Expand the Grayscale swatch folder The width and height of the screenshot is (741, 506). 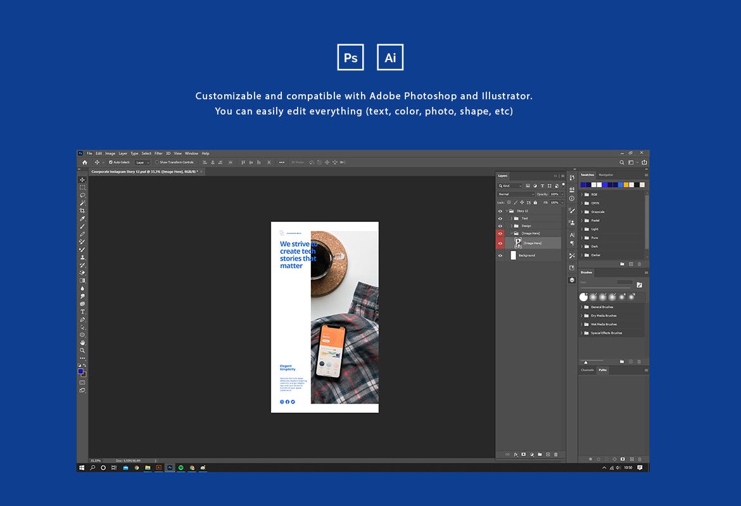click(x=582, y=212)
